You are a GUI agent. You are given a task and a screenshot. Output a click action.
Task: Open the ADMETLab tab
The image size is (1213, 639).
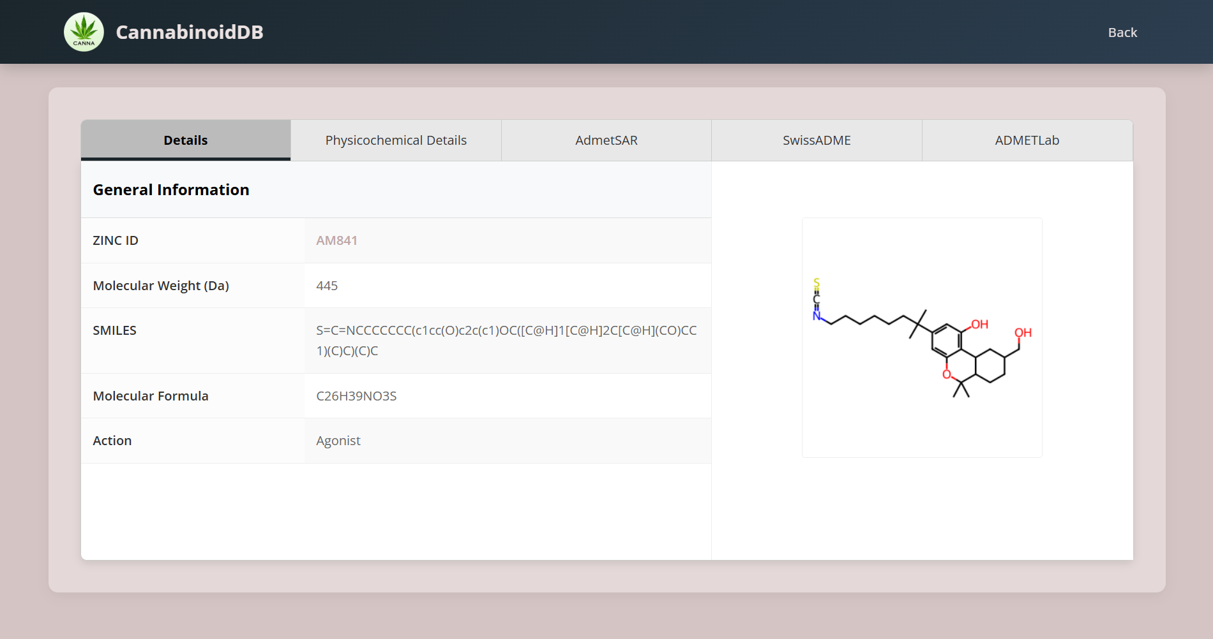(1027, 140)
